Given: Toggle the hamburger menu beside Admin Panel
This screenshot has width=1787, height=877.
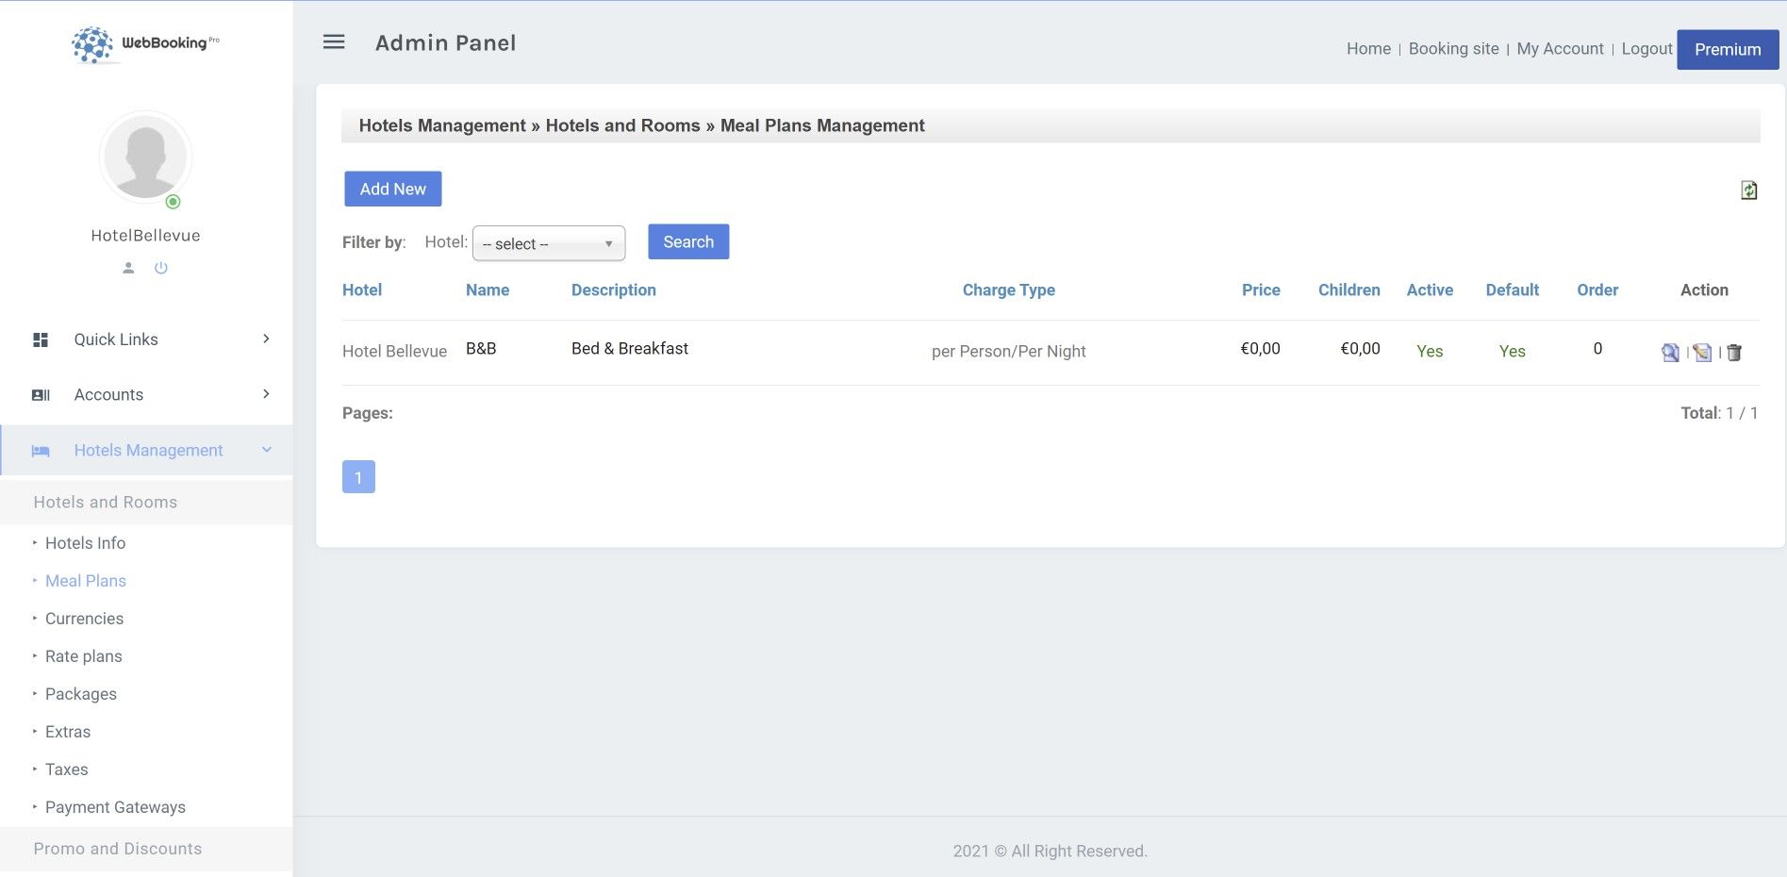Looking at the screenshot, I should click(x=334, y=42).
